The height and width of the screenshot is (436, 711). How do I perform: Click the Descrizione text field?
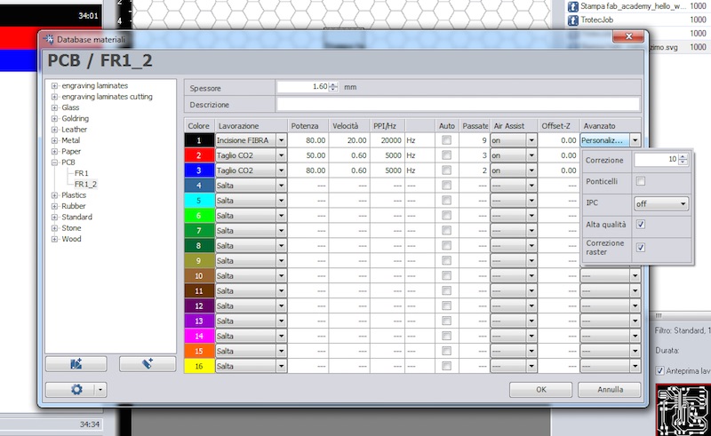(x=458, y=105)
